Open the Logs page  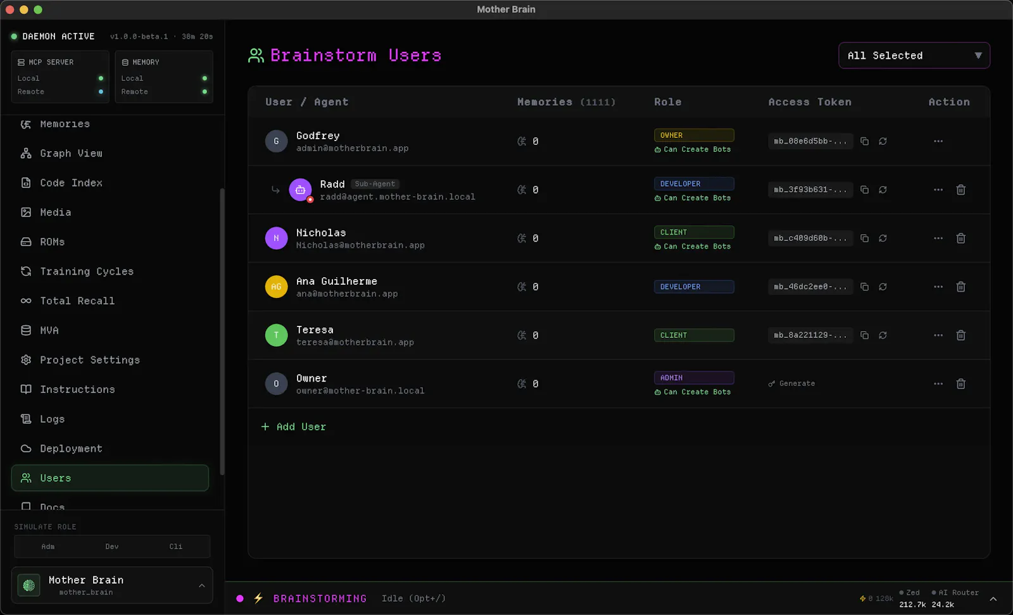point(110,419)
